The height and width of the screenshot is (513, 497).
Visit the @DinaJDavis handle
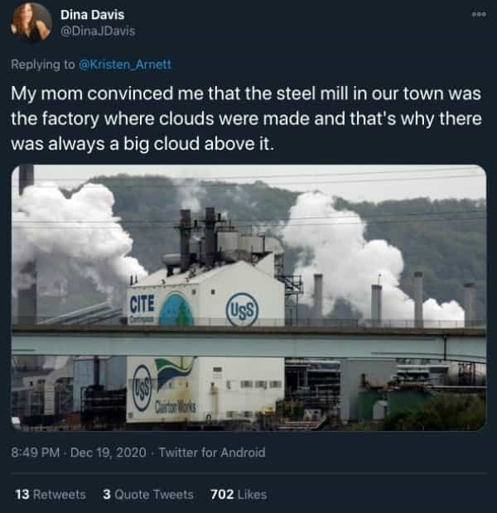click(97, 31)
